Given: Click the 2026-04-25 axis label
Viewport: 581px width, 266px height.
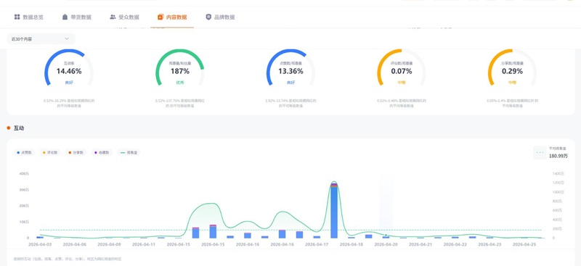Looking at the screenshot, I should pos(524,244).
